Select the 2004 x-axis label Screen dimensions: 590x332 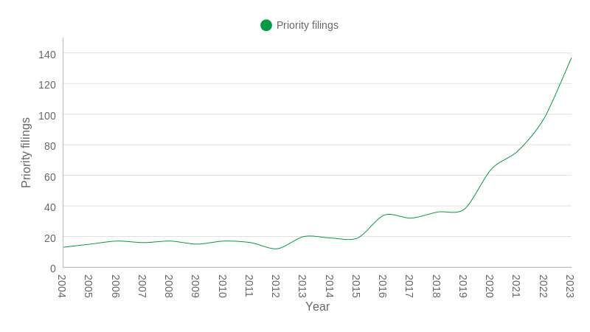point(62,286)
